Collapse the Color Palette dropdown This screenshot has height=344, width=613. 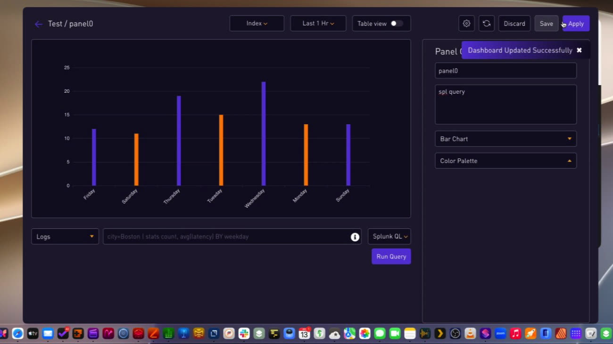coord(505,161)
